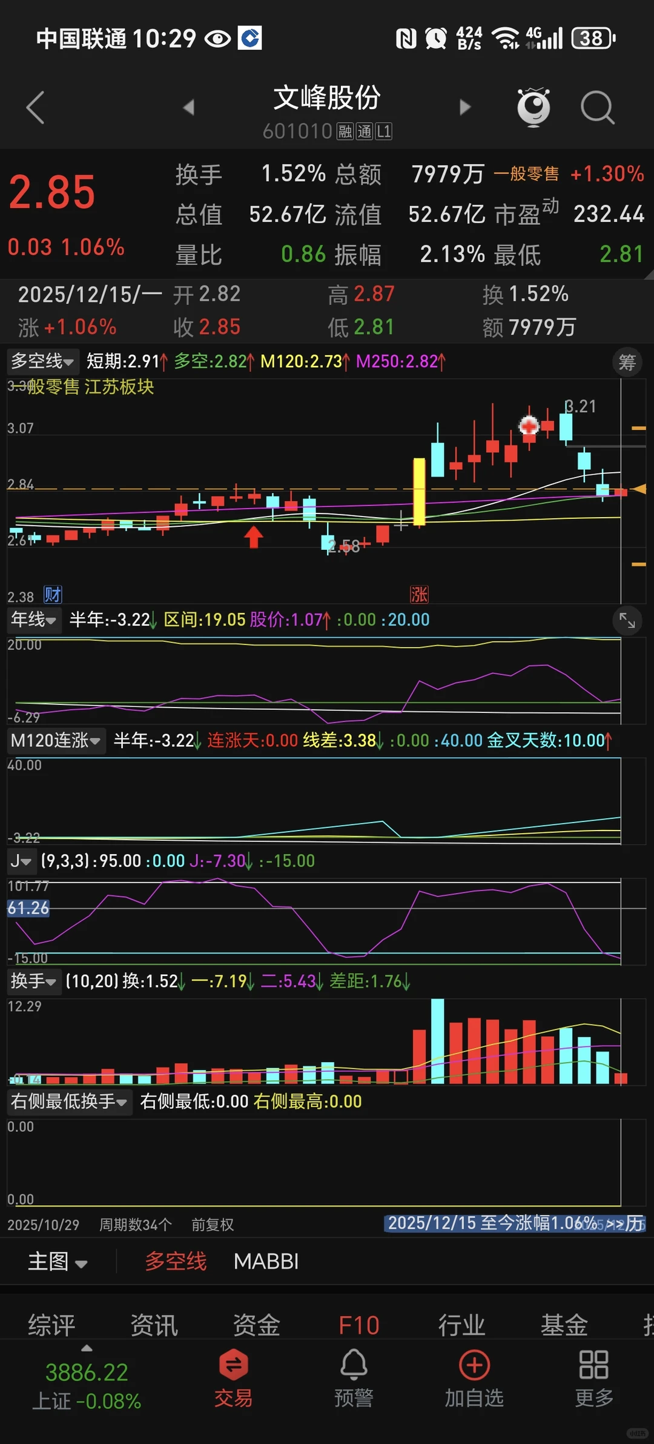Tap the L1 level tag
Viewport: 654px width, 1444px height.
(384, 132)
